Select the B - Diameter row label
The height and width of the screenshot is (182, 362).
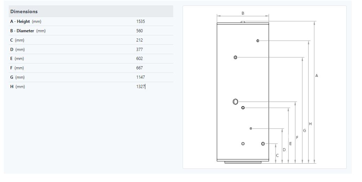coord(28,31)
